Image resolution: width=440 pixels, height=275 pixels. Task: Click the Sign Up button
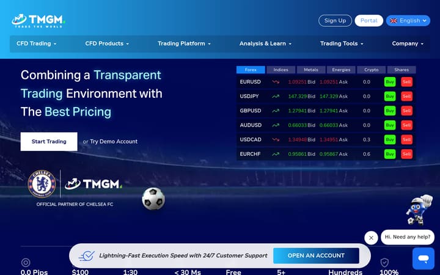pyautogui.click(x=335, y=21)
